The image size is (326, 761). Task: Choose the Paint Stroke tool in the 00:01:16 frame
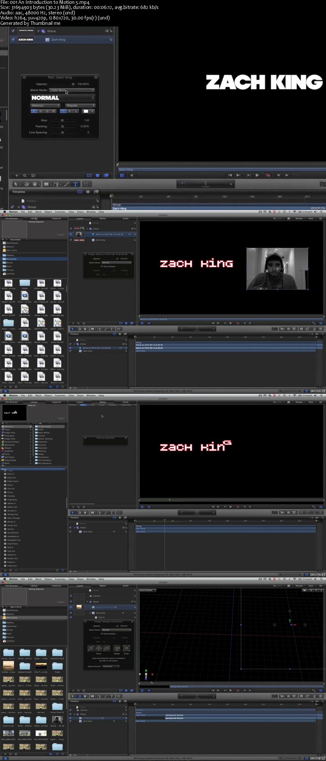click(66, 184)
